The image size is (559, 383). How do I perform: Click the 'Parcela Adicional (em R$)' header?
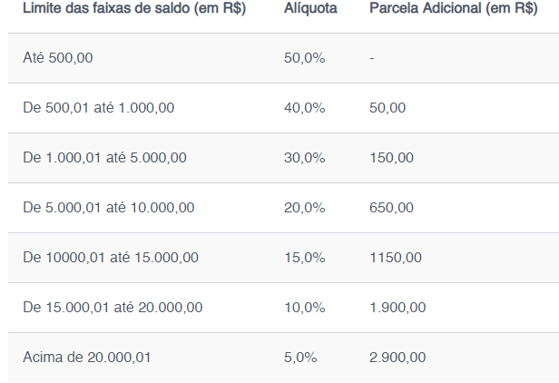(453, 8)
